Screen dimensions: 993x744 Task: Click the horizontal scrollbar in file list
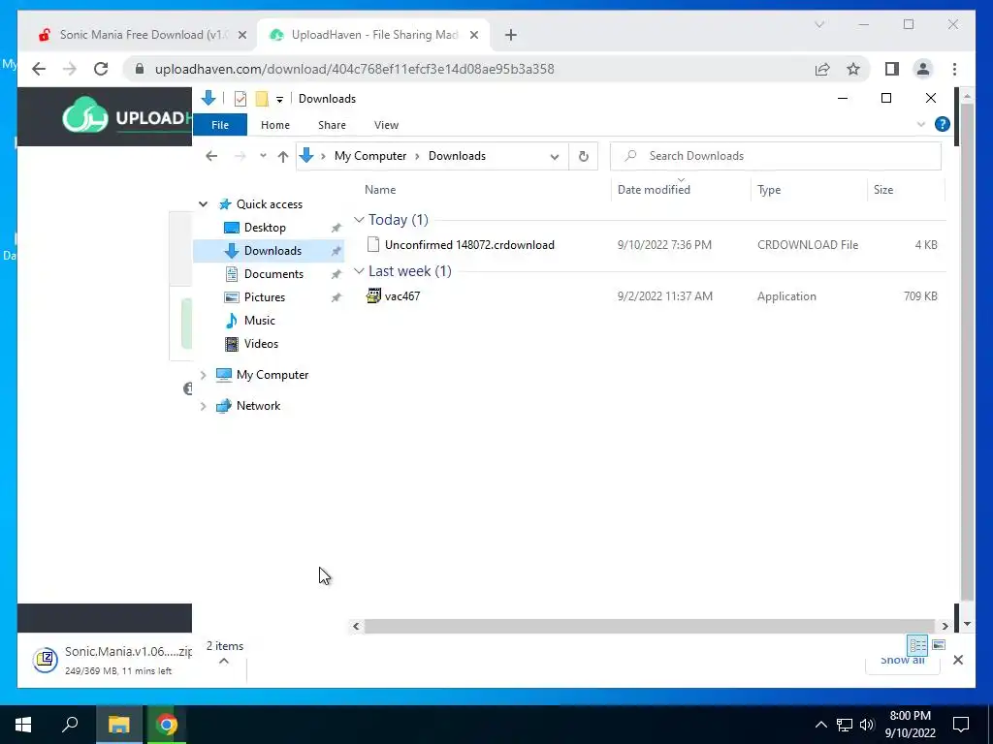pos(649,626)
